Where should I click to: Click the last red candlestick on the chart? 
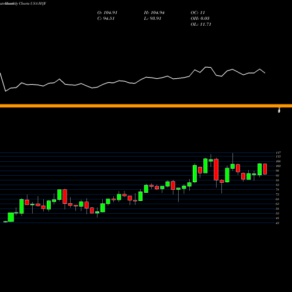click(x=265, y=169)
